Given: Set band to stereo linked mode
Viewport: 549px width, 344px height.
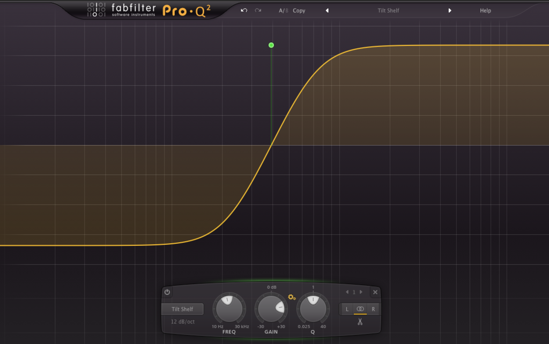Looking at the screenshot, I should 360,309.
